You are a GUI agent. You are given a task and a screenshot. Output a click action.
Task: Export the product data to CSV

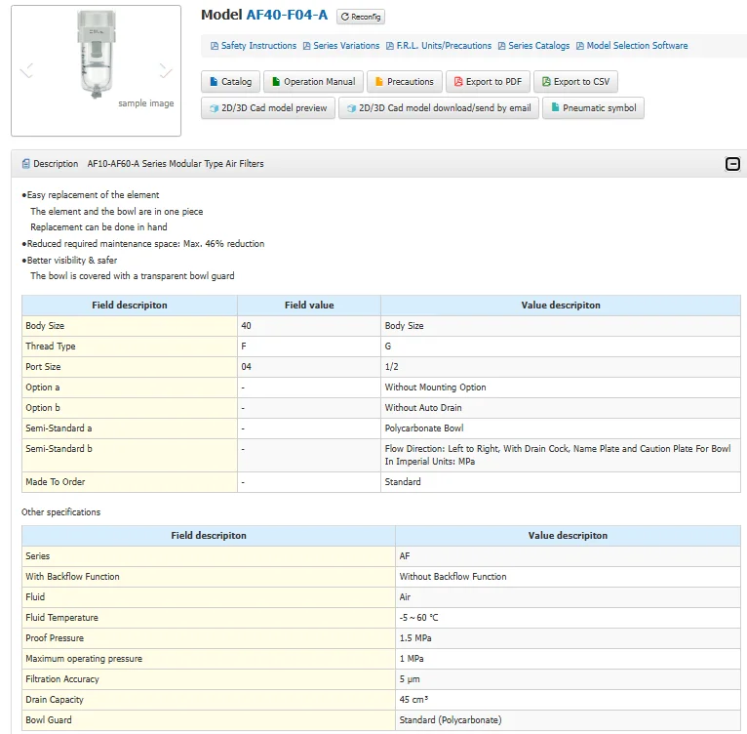click(575, 82)
